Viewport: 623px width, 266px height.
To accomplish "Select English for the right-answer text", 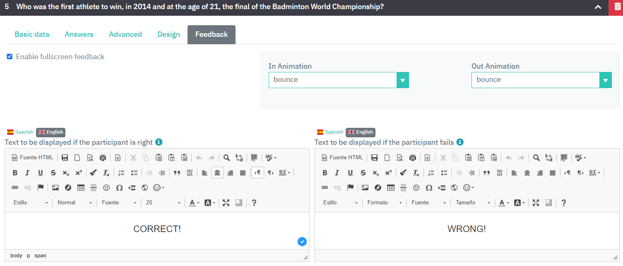I will 51,132.
